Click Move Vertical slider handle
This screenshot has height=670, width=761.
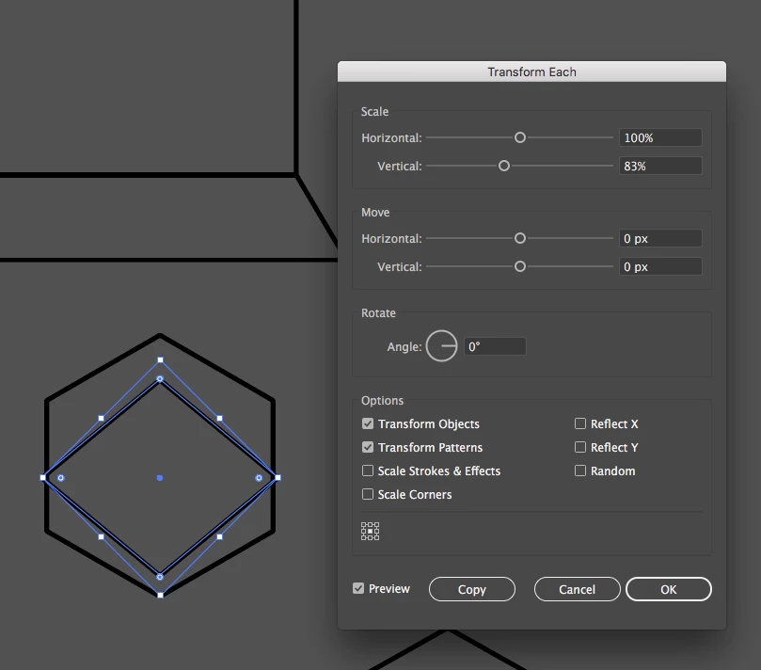520,266
